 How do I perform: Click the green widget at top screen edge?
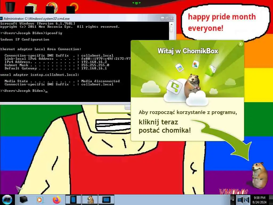point(136,3)
